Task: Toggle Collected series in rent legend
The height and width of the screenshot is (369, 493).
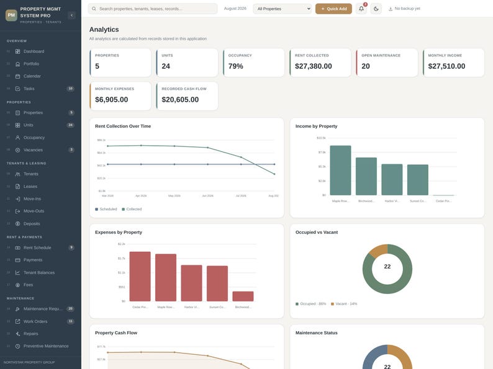Action: point(132,209)
